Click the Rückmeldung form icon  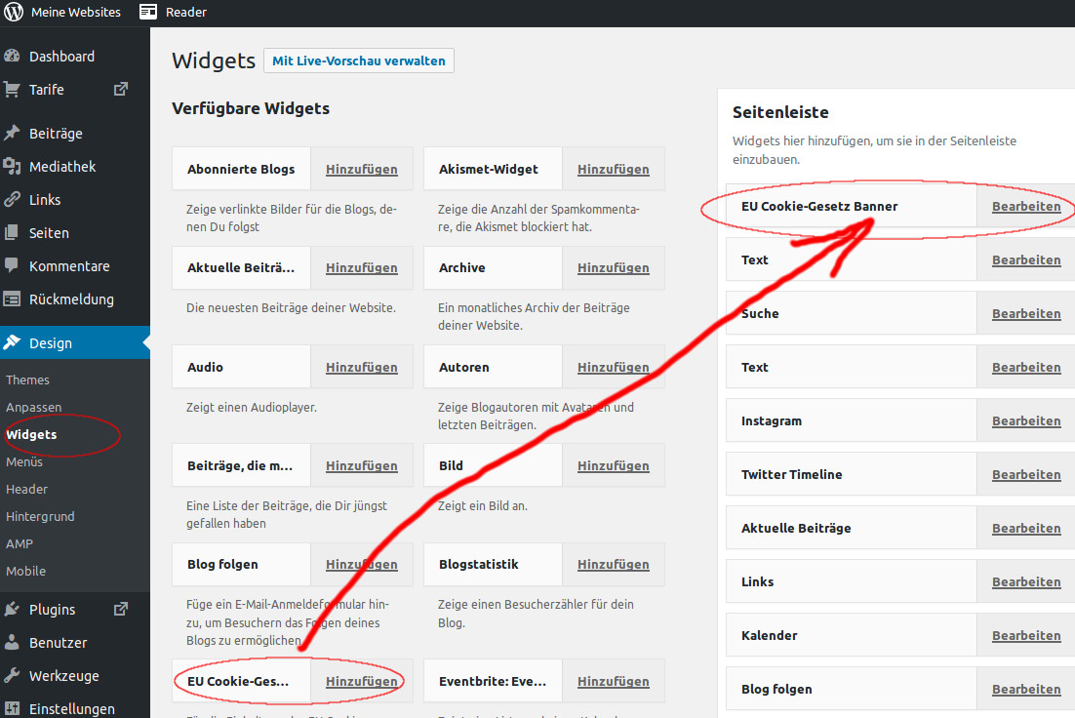pyautogui.click(x=12, y=299)
